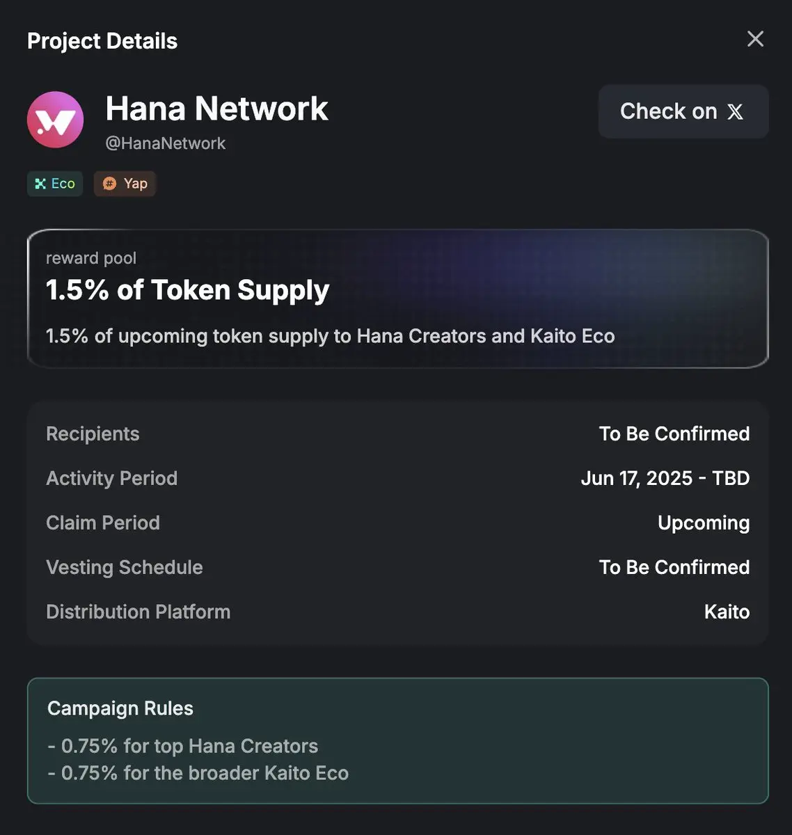Close the Project Details dialog
The image size is (792, 835).
point(755,39)
